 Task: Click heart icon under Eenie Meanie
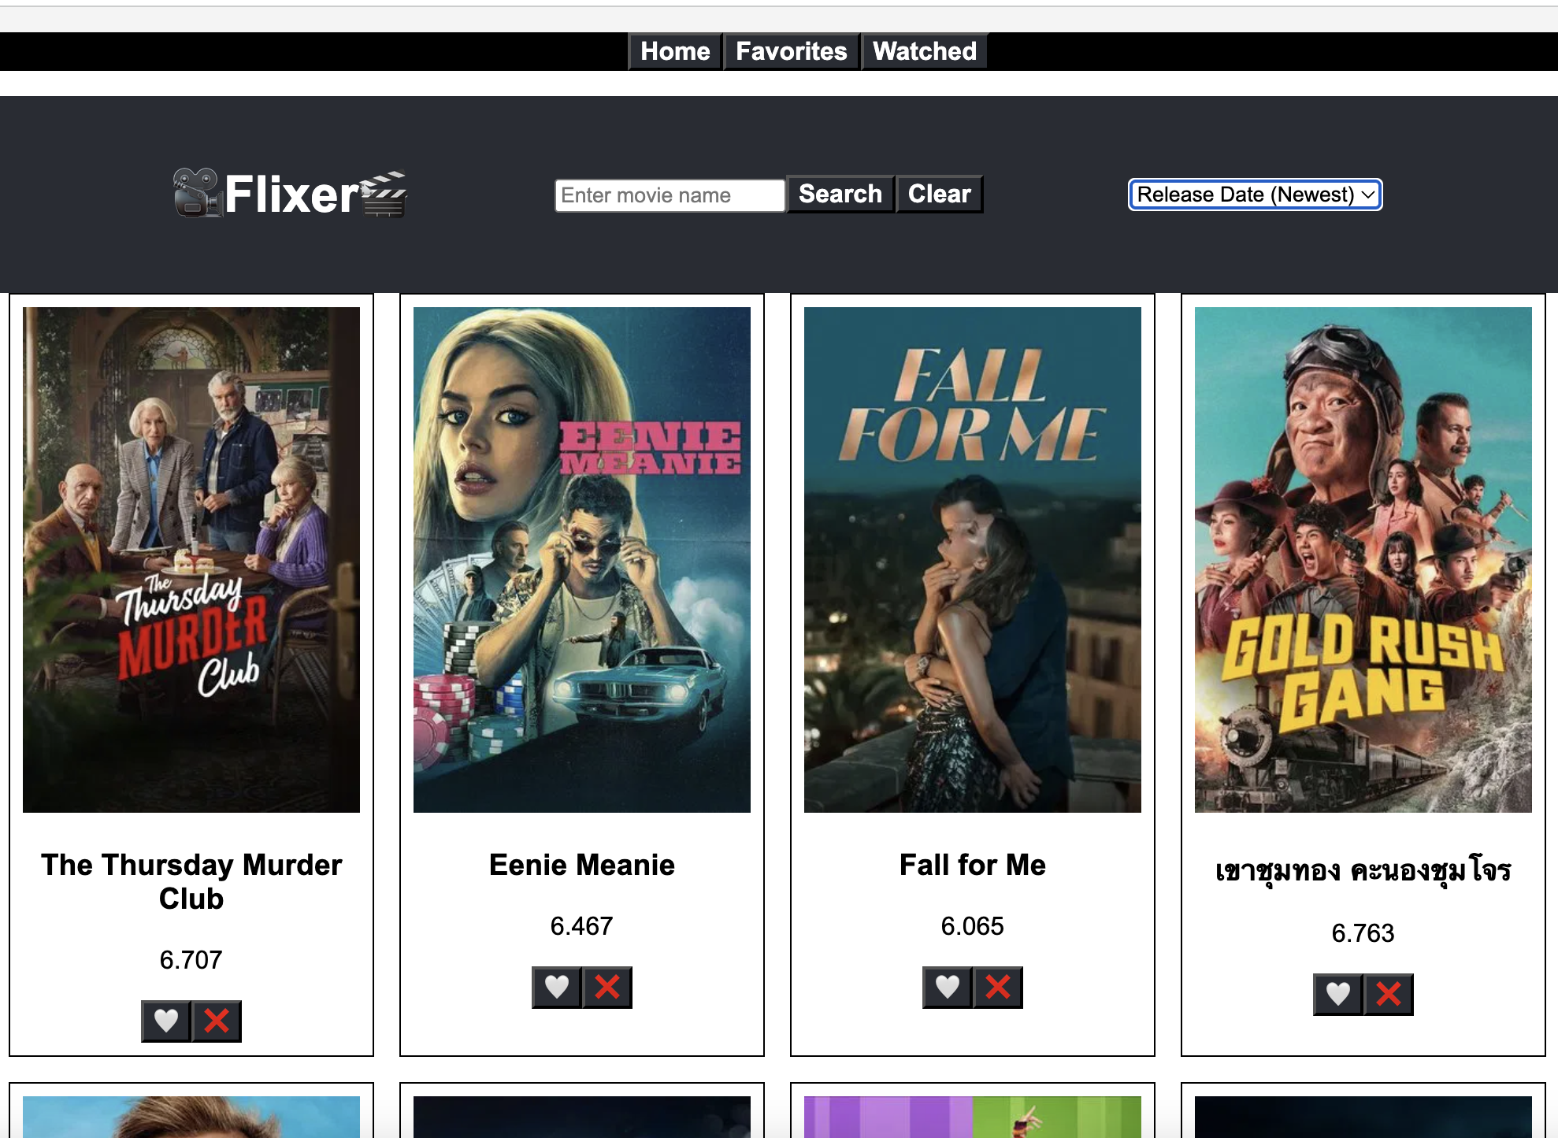[556, 987]
